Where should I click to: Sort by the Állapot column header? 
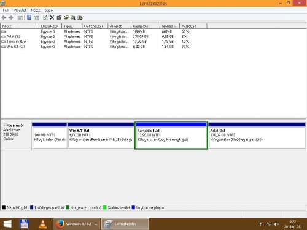[x=120, y=26]
